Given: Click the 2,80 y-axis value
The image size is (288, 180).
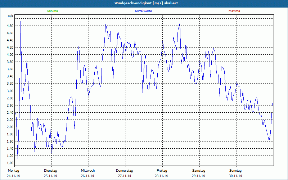Looking at the screenshot, I should tap(10, 98).
